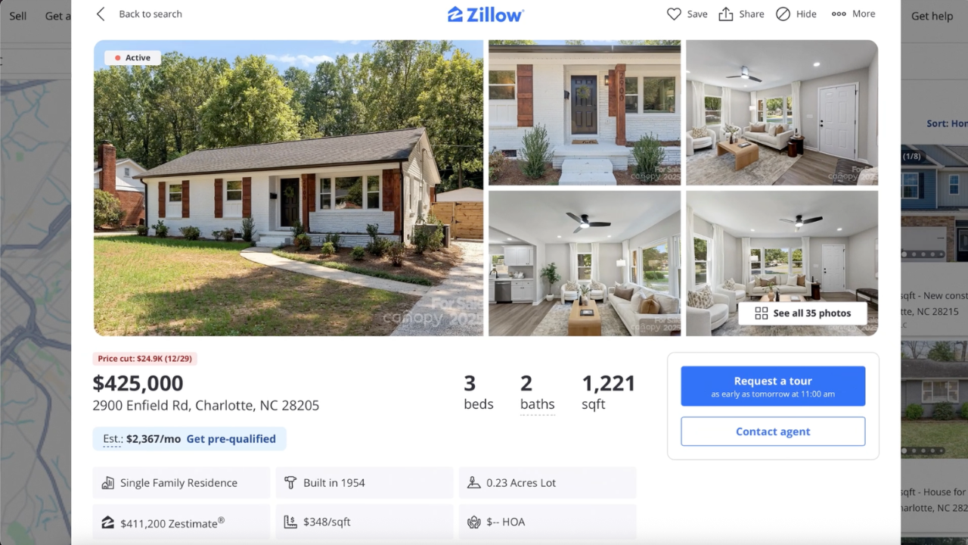Open the Sell menu item
This screenshot has height=545, width=968.
coord(17,16)
